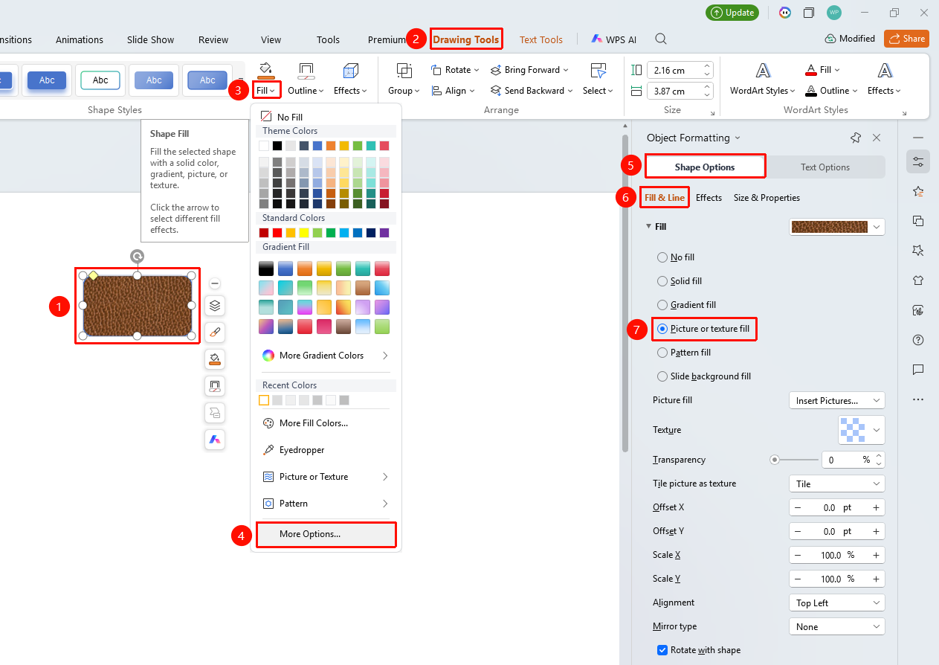Select Pattern fill radio button
Screen dimensions: 939x665
(x=662, y=353)
